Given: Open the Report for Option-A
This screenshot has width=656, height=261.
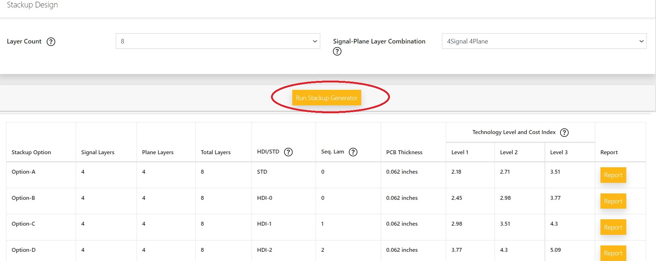Looking at the screenshot, I should click(613, 175).
